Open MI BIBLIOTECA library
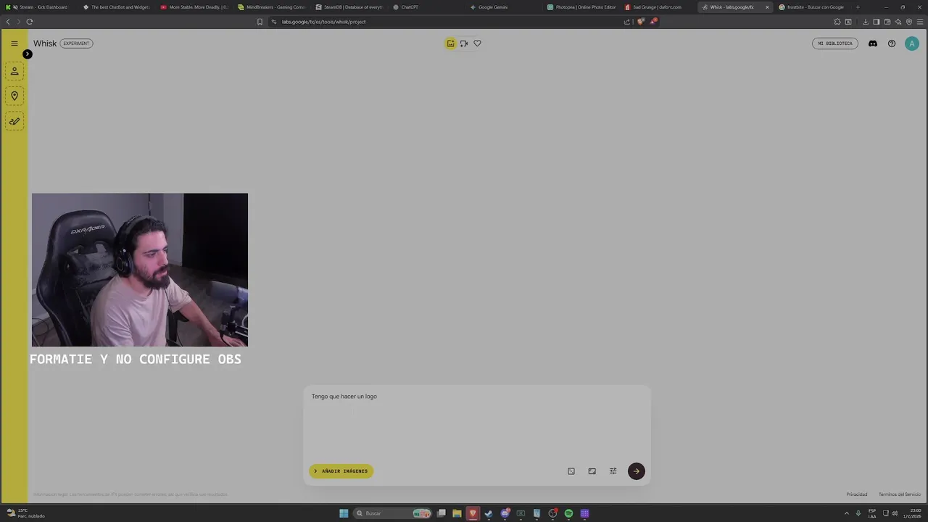This screenshot has height=522, width=928. click(835, 43)
